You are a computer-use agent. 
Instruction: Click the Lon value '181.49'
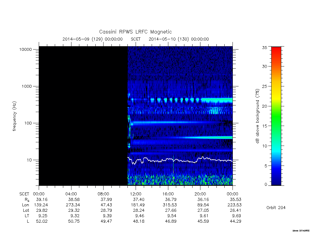(x=138, y=205)
